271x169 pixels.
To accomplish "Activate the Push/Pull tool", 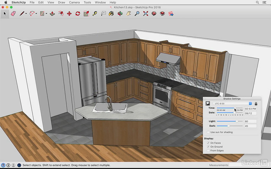I will point(52,14).
